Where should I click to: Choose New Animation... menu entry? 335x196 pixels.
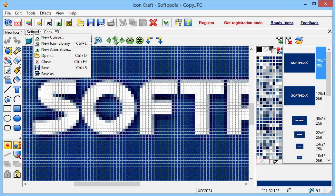[62, 49]
